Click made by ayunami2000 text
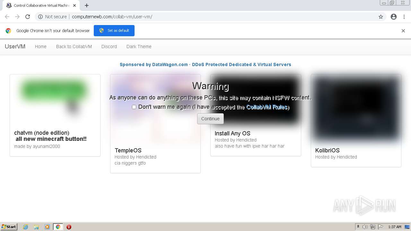411x231 pixels. (x=37, y=146)
